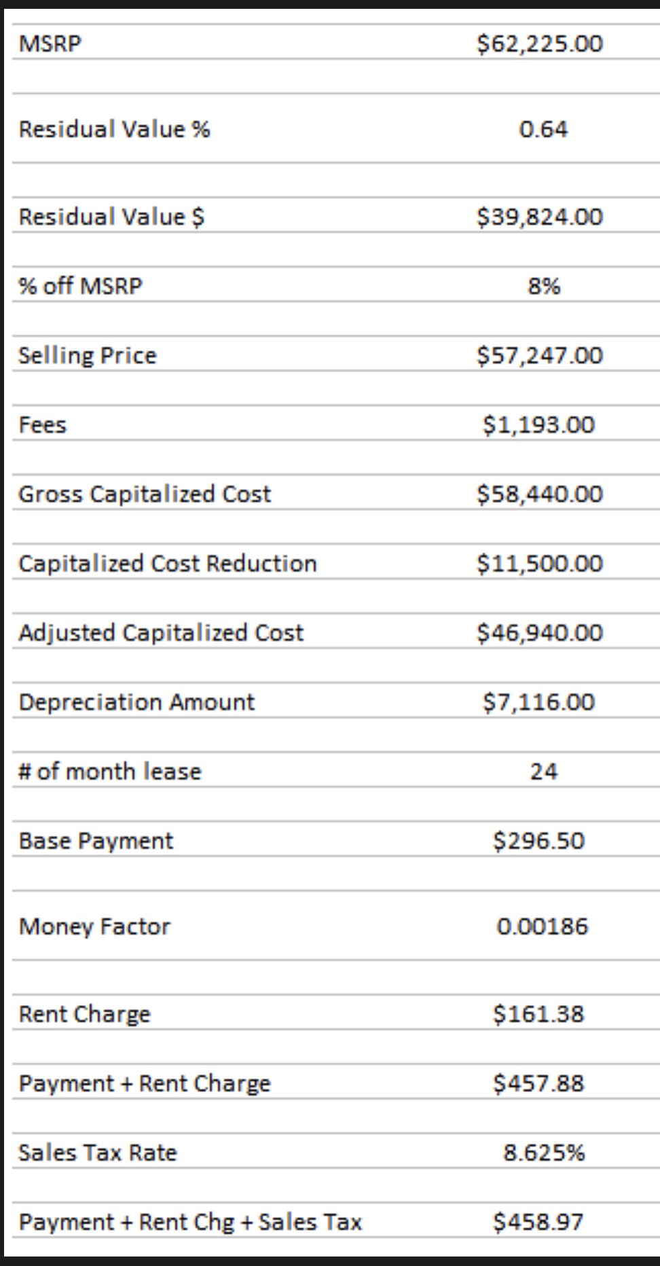Image resolution: width=660 pixels, height=1266 pixels.
Task: Select the final payment total $458.97
Action: click(x=539, y=1222)
